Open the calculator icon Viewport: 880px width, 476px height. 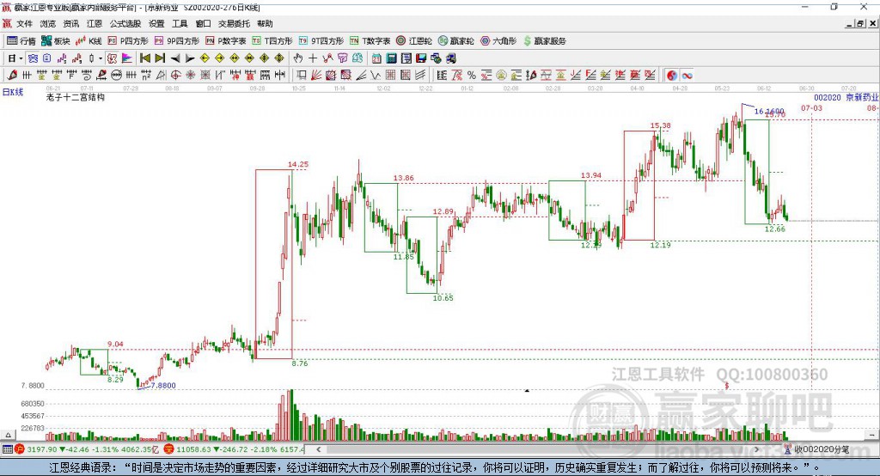(392, 58)
